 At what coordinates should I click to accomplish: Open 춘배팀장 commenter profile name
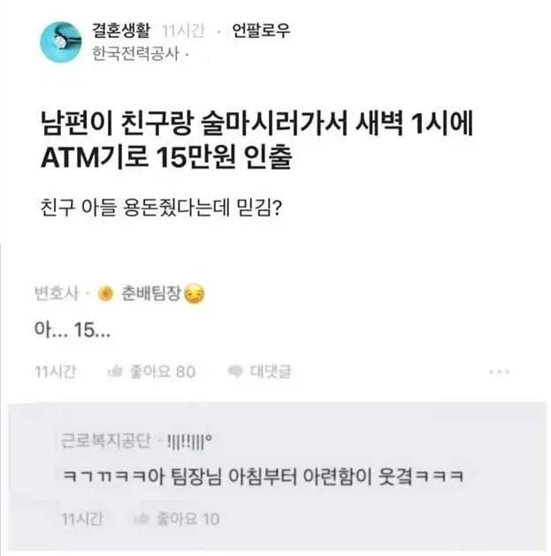click(151, 293)
